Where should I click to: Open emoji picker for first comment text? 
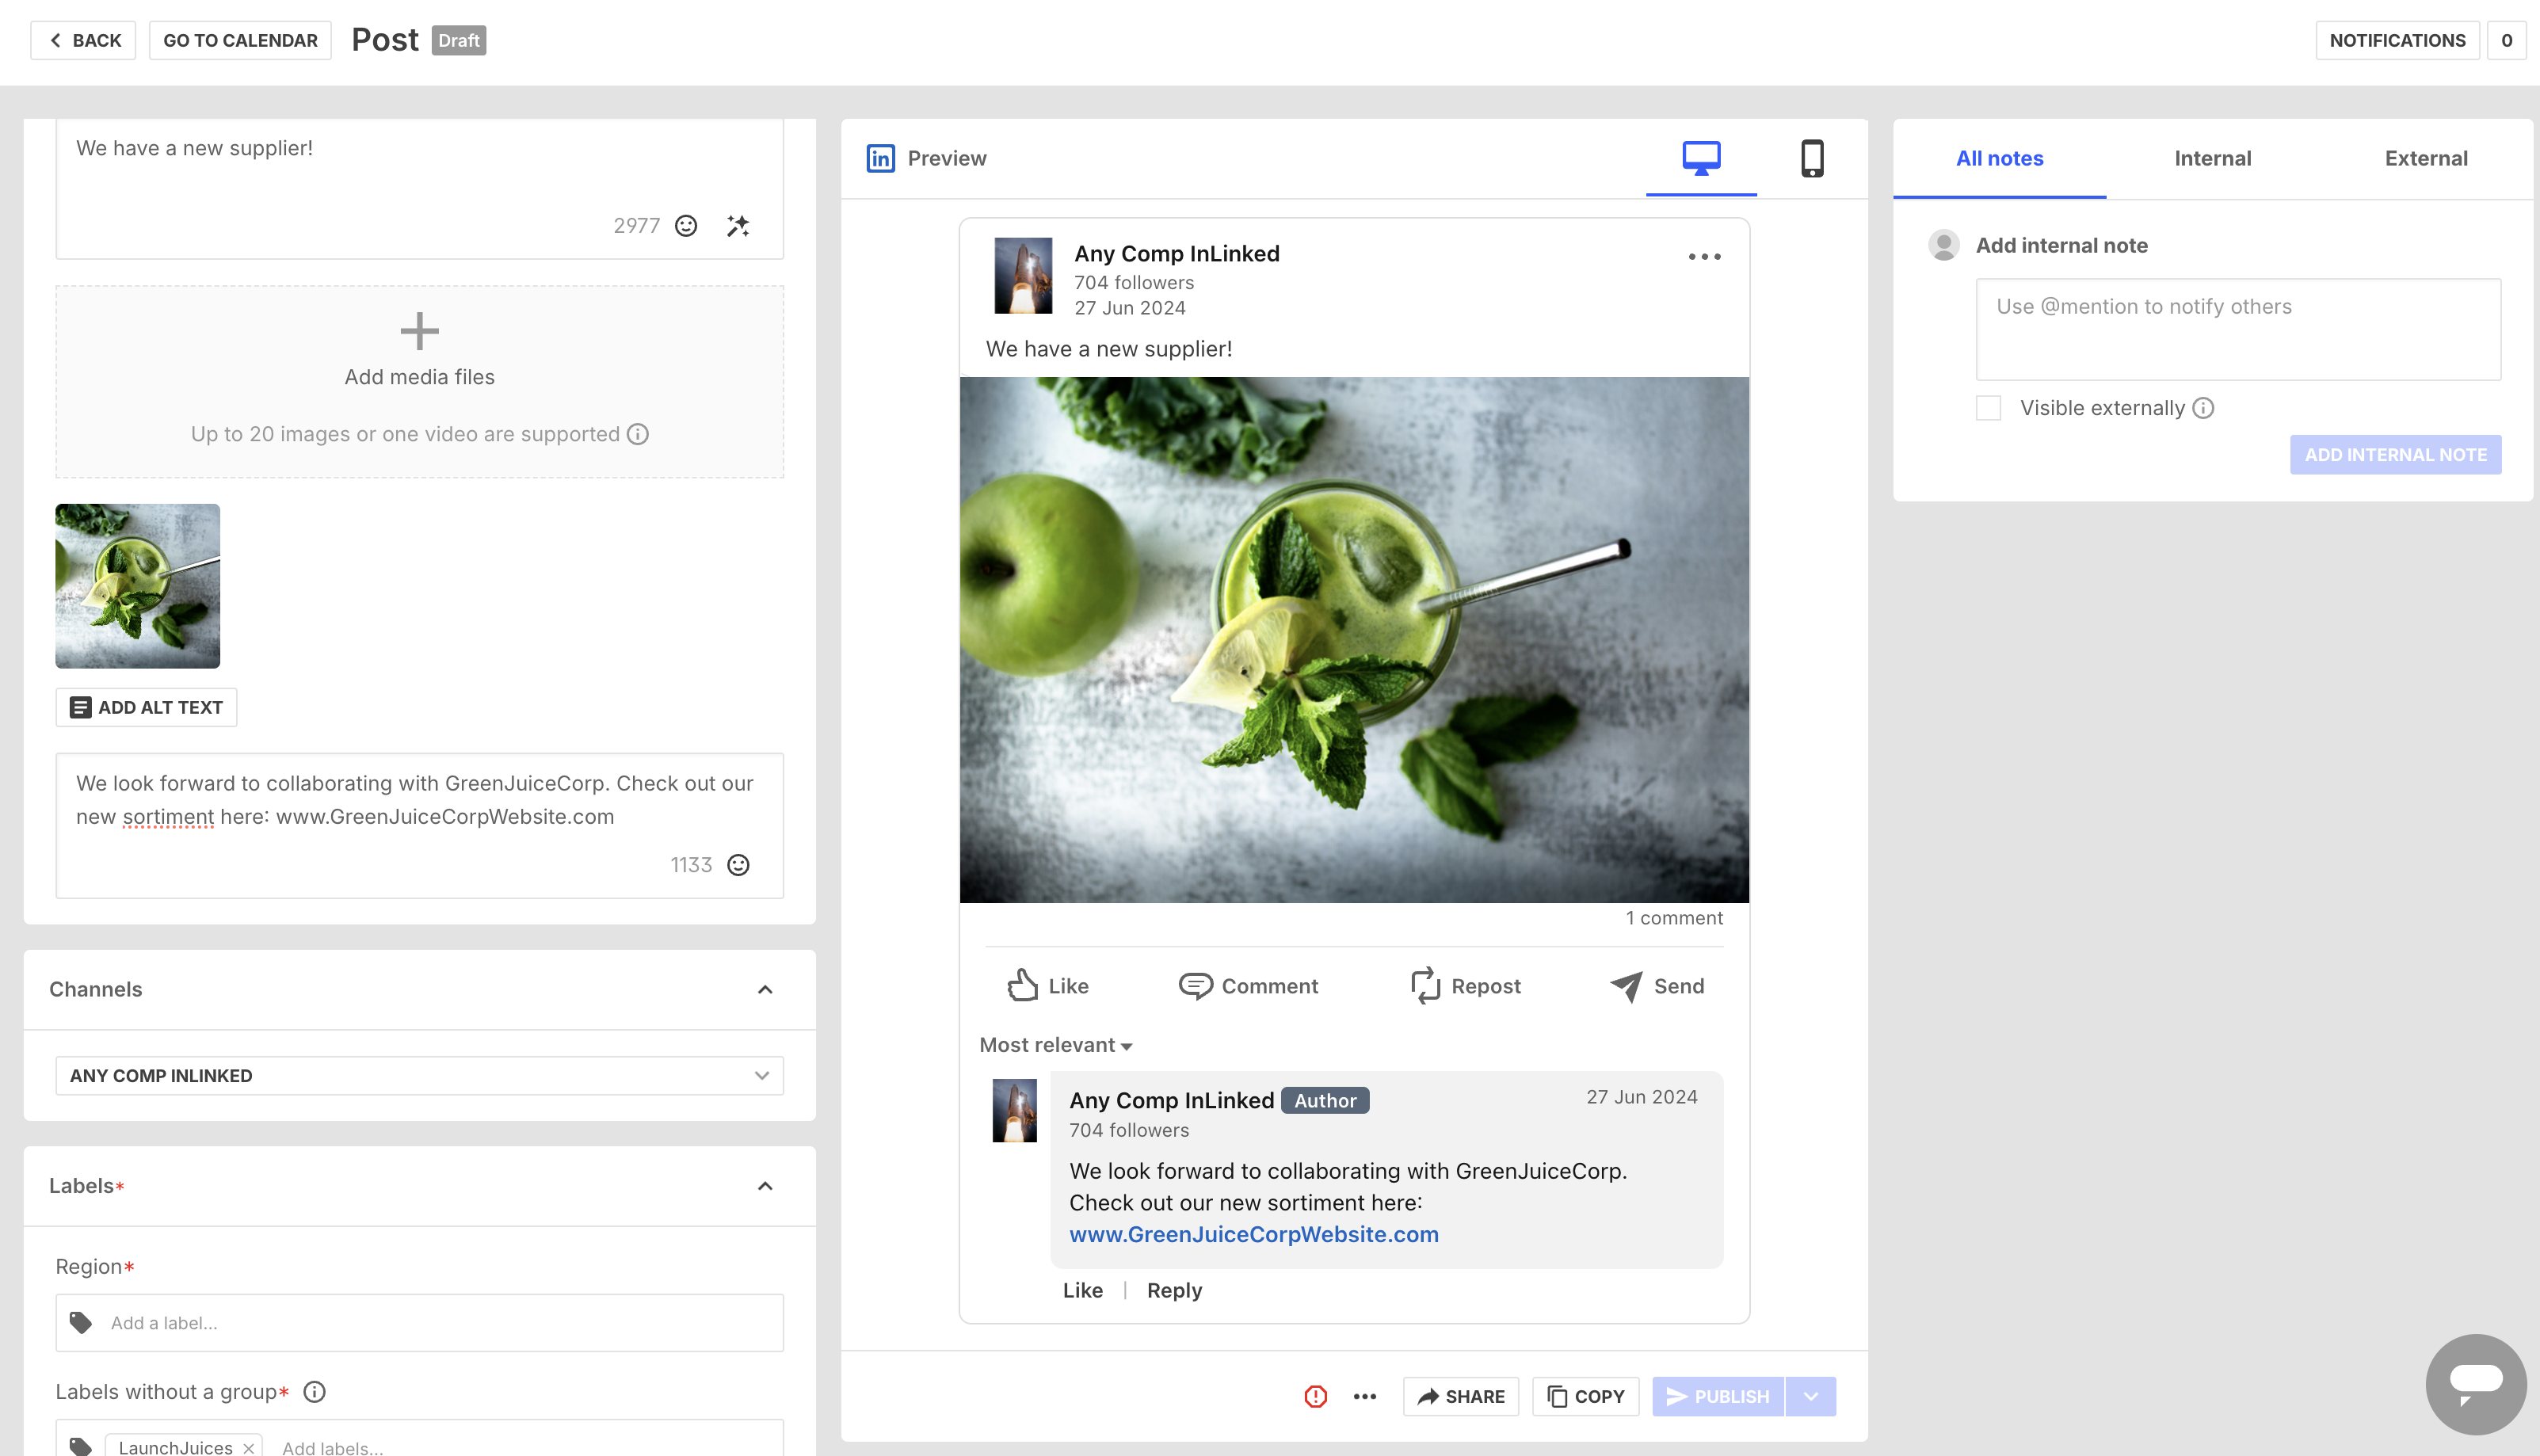(x=738, y=865)
